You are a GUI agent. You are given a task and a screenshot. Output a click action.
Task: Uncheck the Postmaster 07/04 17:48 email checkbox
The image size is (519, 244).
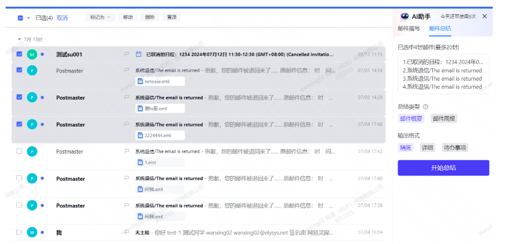19,124
